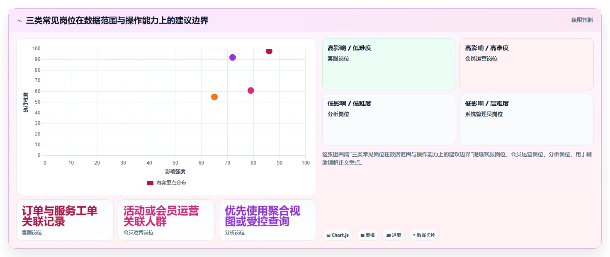Click 客服岗位 in green quadrant card

[338, 58]
